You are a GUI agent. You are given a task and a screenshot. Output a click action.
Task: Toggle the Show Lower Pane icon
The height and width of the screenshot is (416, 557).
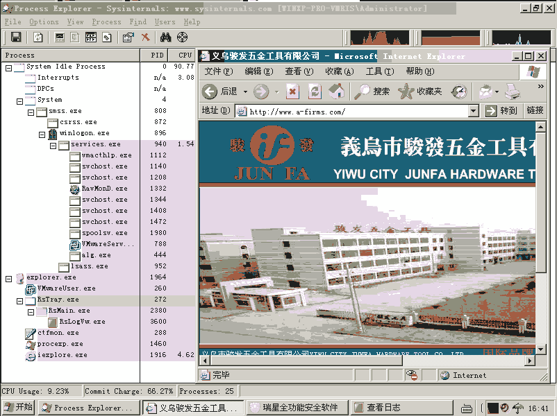point(91,37)
